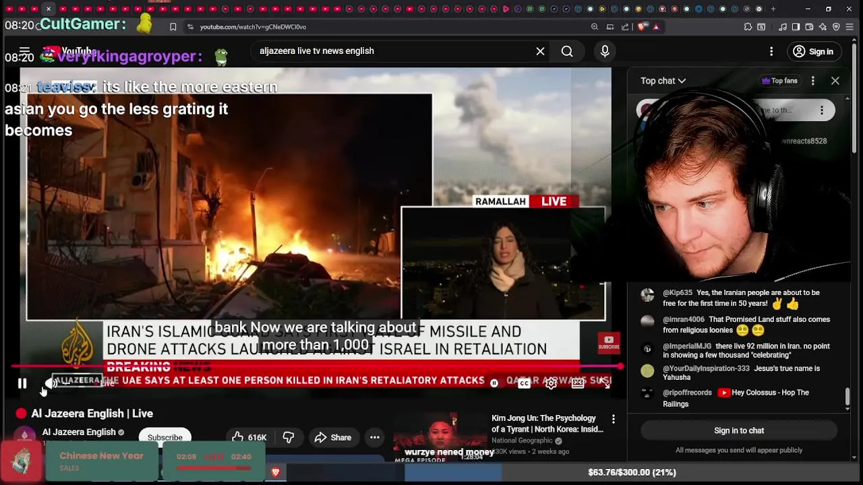Screen dimensions: 863x485
Task: Toggle closed captions in the player
Action: [x=524, y=383]
